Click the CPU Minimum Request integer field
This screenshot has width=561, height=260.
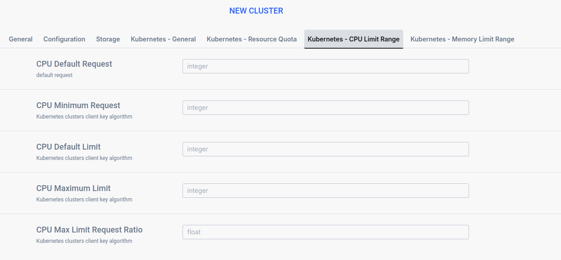point(325,108)
